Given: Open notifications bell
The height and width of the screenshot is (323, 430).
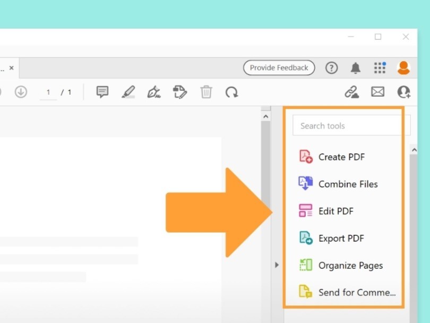Looking at the screenshot, I should [355, 67].
